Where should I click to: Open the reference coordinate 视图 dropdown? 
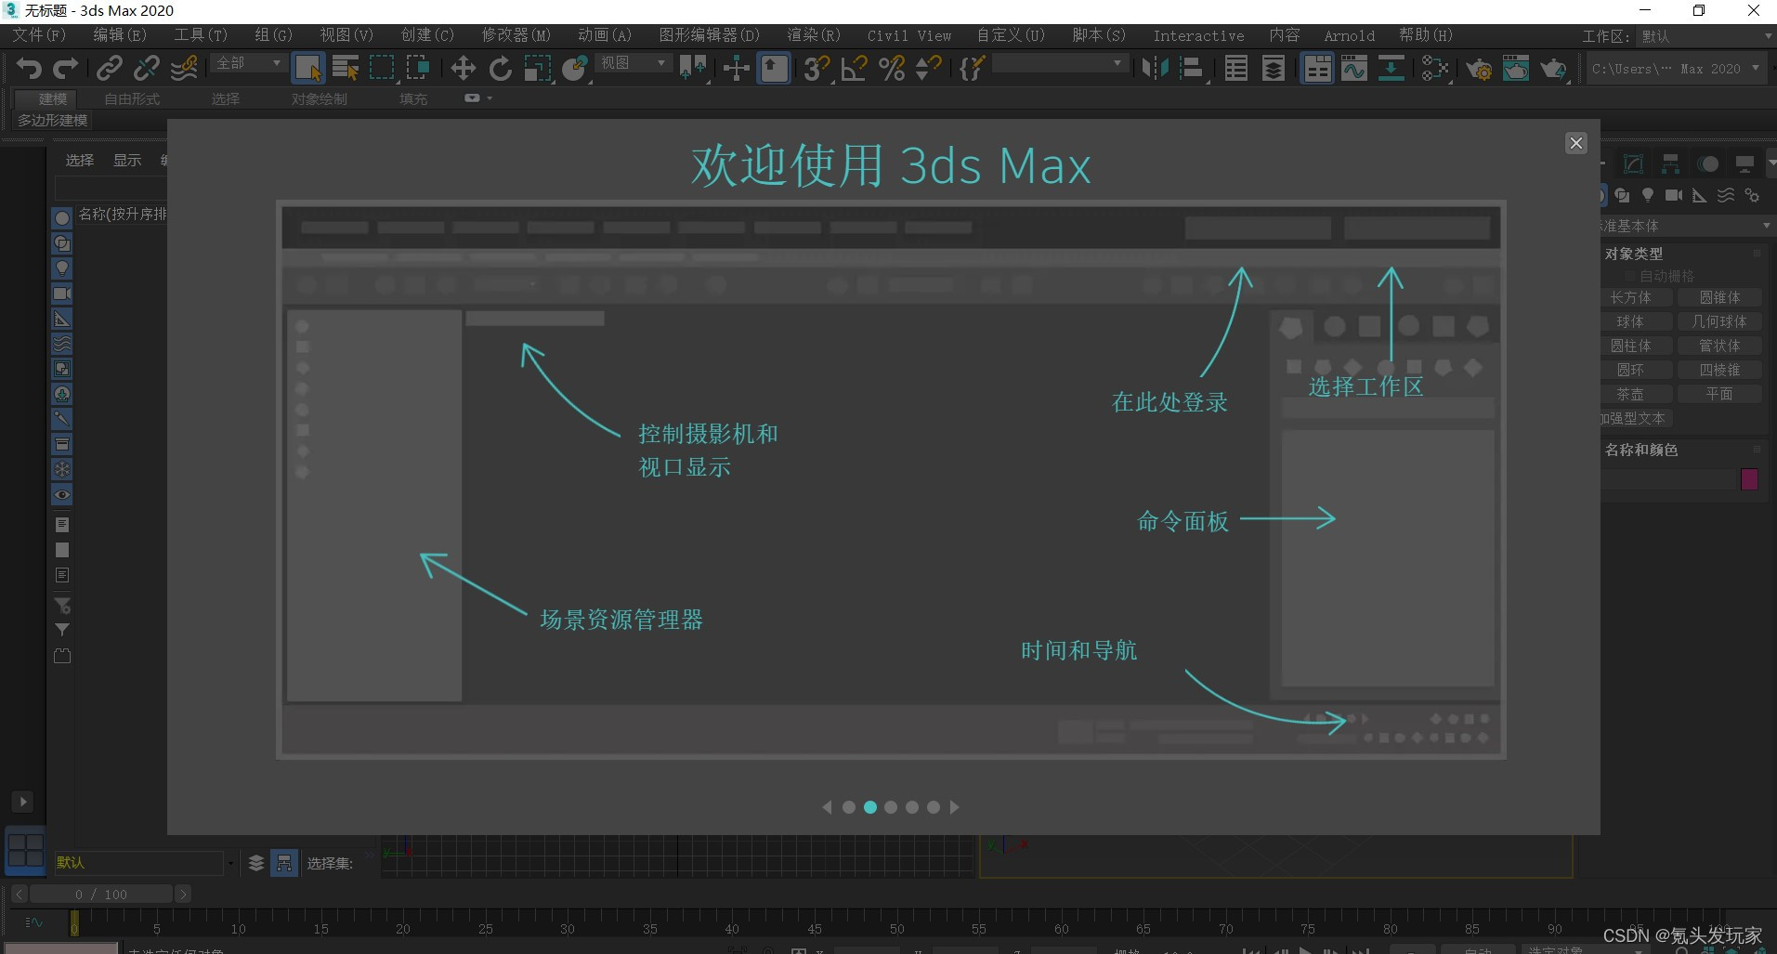[633, 62]
